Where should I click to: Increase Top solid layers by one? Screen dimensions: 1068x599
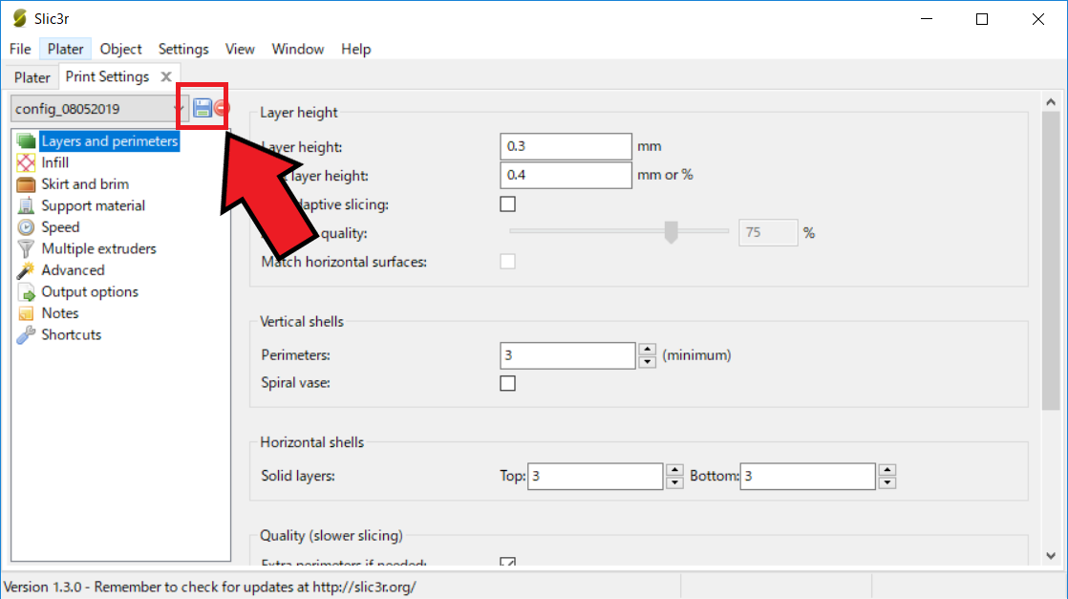click(x=674, y=470)
